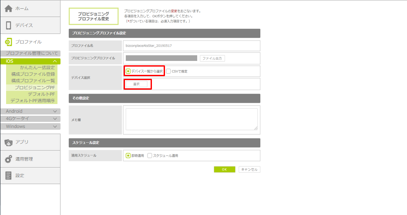This screenshot has width=407, height=215.
Task: Open the Settings document icon
Action: tap(8, 175)
